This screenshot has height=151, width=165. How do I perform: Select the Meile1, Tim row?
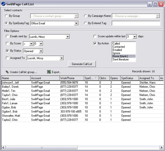82,91
